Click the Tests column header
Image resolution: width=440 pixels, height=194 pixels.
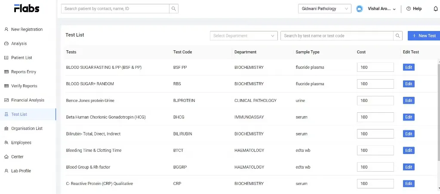(71, 52)
